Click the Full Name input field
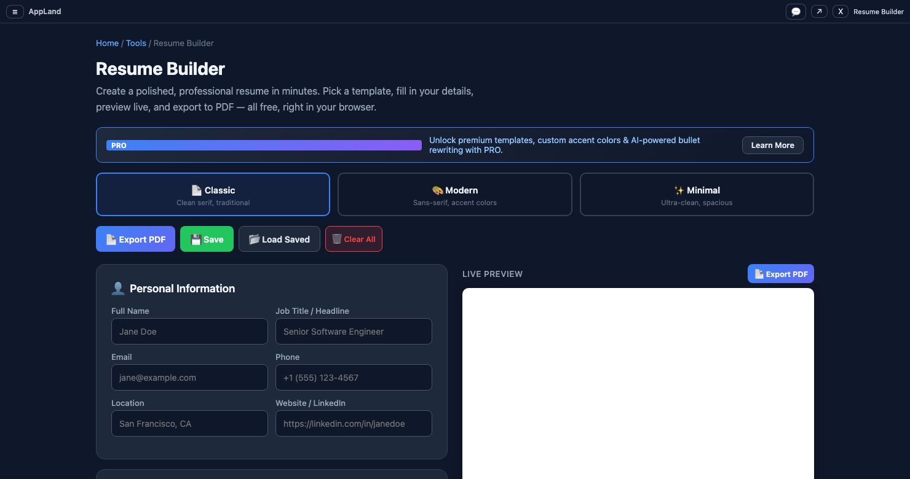Image resolution: width=910 pixels, height=479 pixels. click(189, 331)
